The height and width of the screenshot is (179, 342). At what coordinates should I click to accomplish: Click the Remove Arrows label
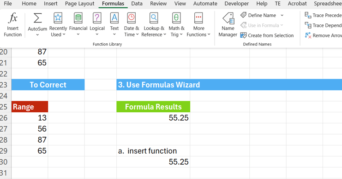(327, 35)
